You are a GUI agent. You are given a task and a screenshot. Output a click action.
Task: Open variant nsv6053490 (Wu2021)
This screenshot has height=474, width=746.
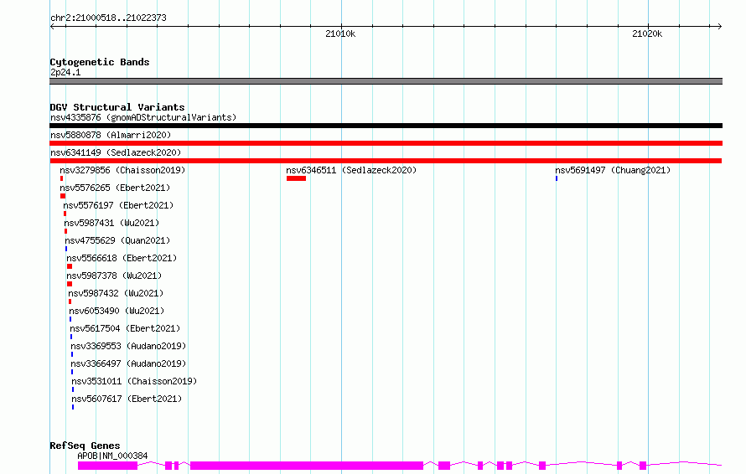pyautogui.click(x=117, y=311)
